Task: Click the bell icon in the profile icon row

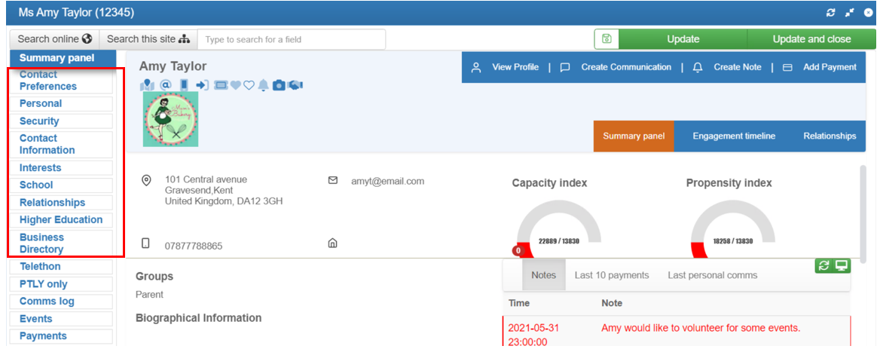Action: (264, 85)
